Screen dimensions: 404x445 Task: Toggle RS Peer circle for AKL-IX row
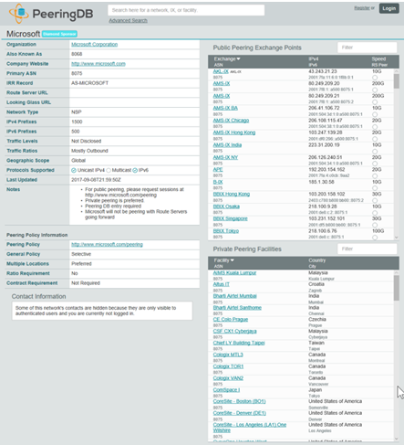pyautogui.click(x=375, y=78)
